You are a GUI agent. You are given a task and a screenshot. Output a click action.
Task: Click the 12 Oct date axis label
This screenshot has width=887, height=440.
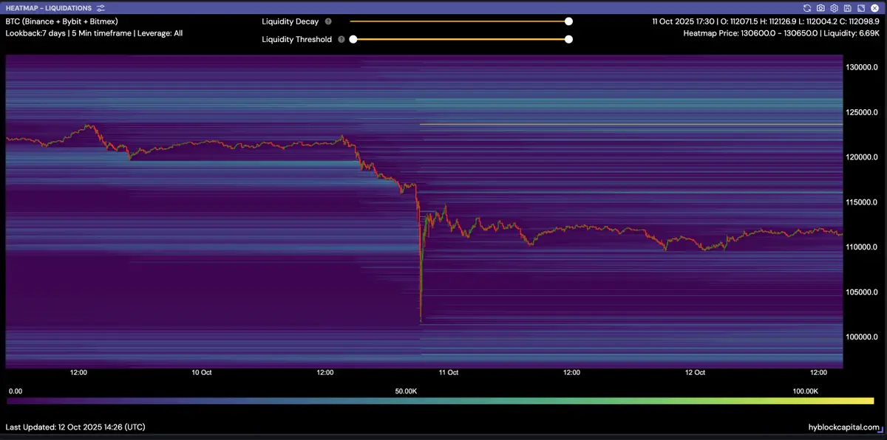695,373
